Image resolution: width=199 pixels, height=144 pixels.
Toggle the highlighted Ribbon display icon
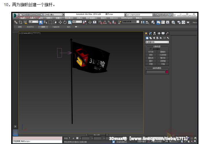coord(158,22)
